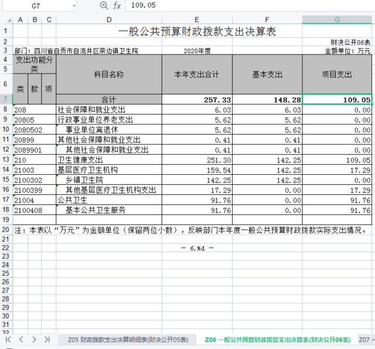Click the select-all corner of the grid
The height and width of the screenshot is (349, 375).
coord(6,19)
